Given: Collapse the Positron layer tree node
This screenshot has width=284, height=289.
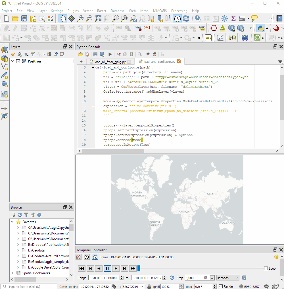Looking at the screenshot, I should click(x=12, y=61).
